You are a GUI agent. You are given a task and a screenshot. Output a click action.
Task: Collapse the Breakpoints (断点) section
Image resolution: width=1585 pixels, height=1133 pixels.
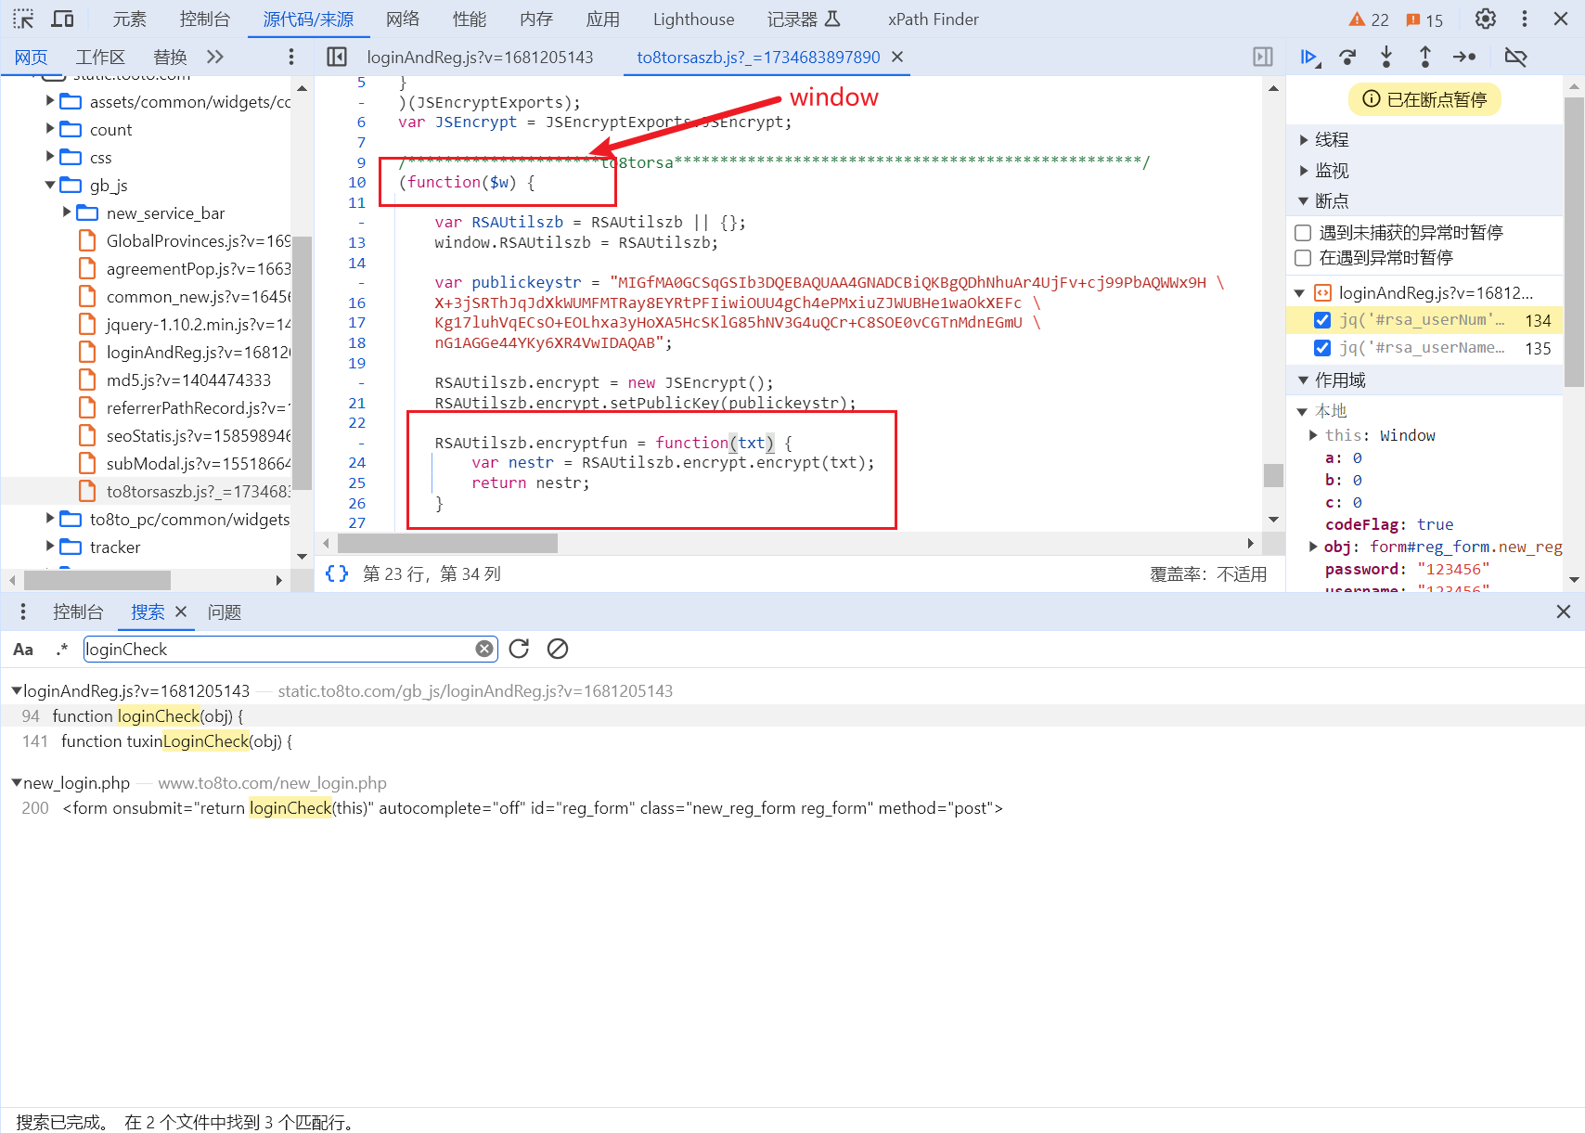coord(1304,201)
